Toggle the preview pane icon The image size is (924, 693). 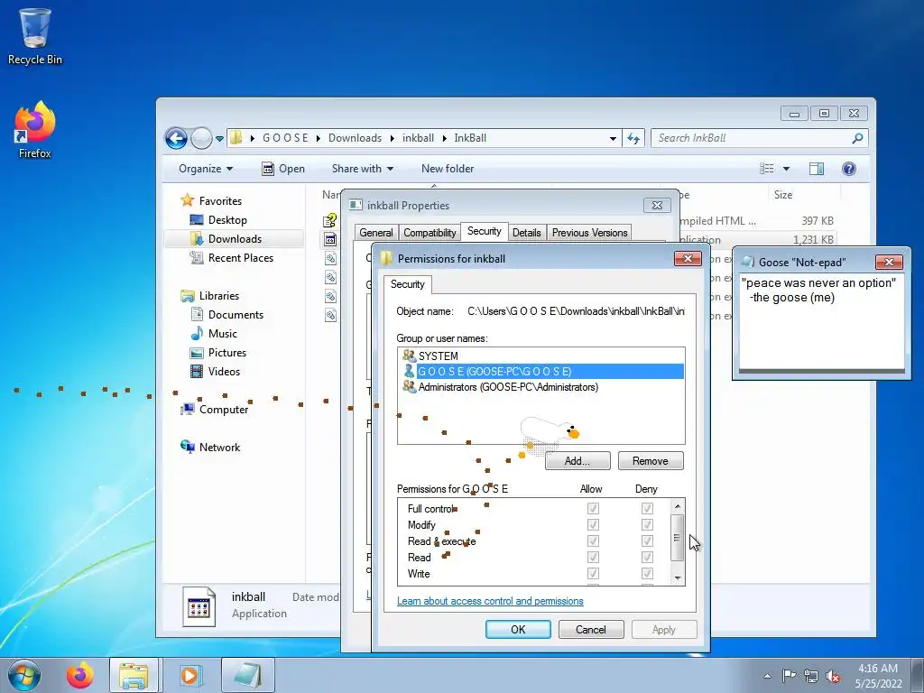(x=816, y=169)
